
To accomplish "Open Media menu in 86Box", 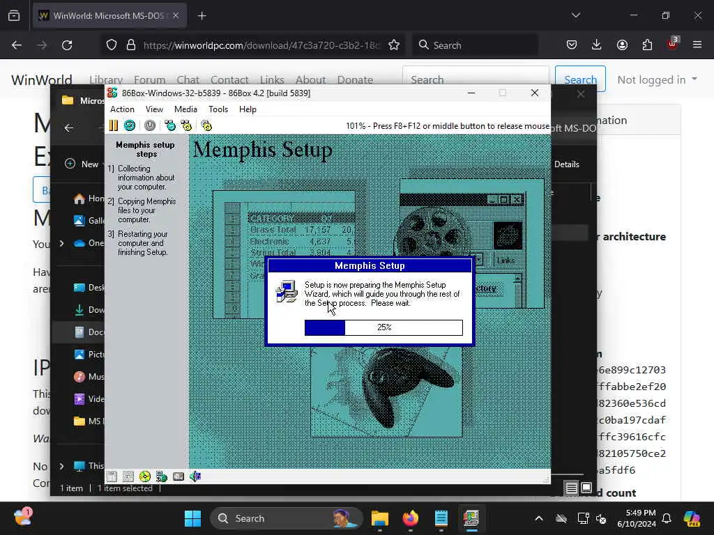I will click(185, 109).
